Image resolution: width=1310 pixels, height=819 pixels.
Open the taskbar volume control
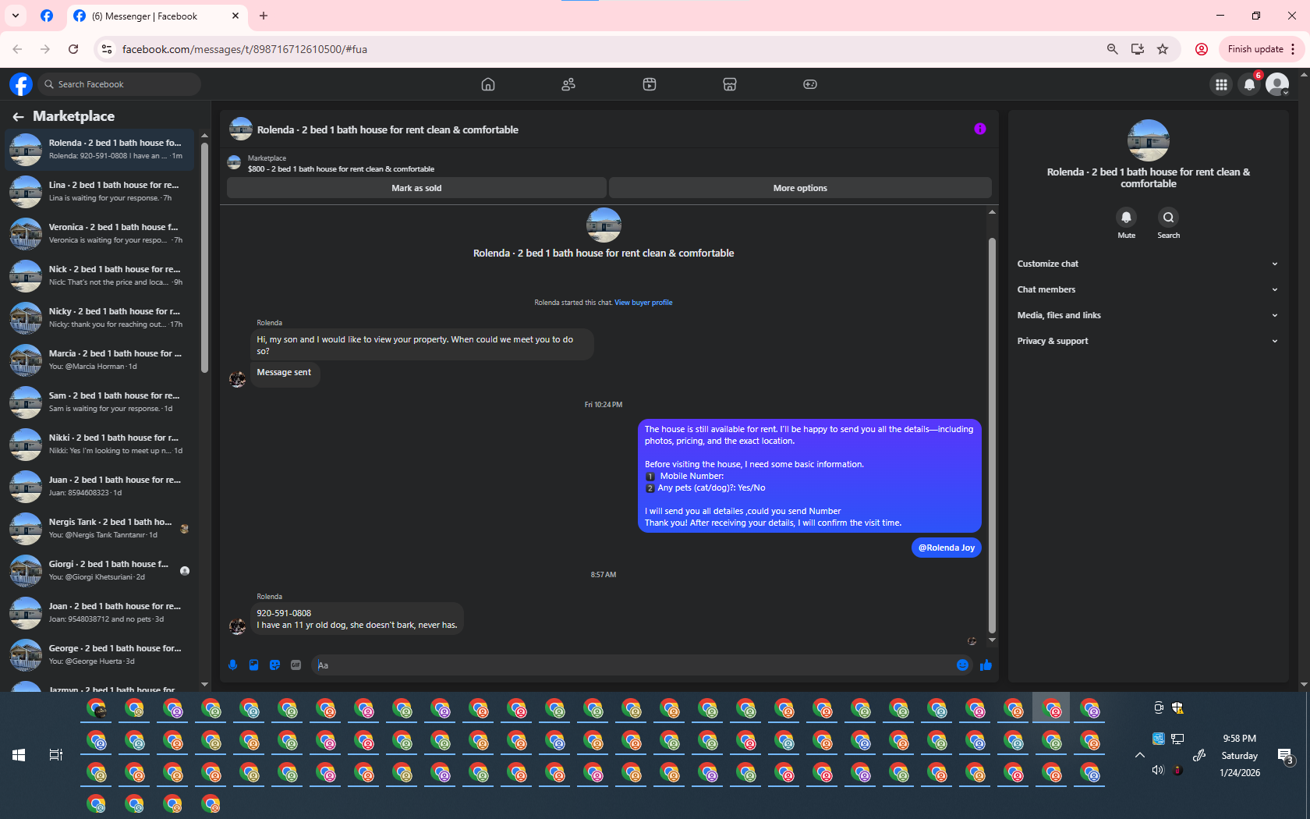[1158, 770]
